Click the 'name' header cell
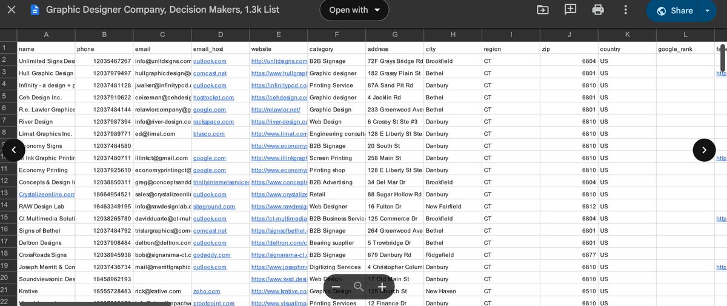 (46, 49)
